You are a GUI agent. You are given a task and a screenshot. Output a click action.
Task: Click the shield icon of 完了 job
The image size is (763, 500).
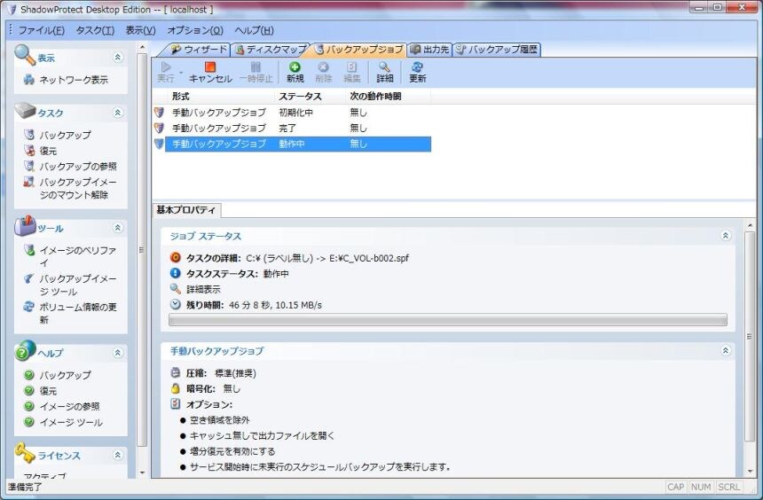(159, 128)
